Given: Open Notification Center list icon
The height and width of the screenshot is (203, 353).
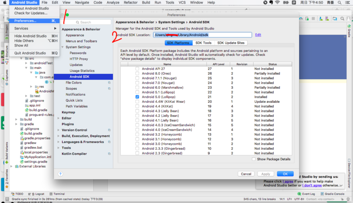Looking at the screenshot, I should click(348, 3).
